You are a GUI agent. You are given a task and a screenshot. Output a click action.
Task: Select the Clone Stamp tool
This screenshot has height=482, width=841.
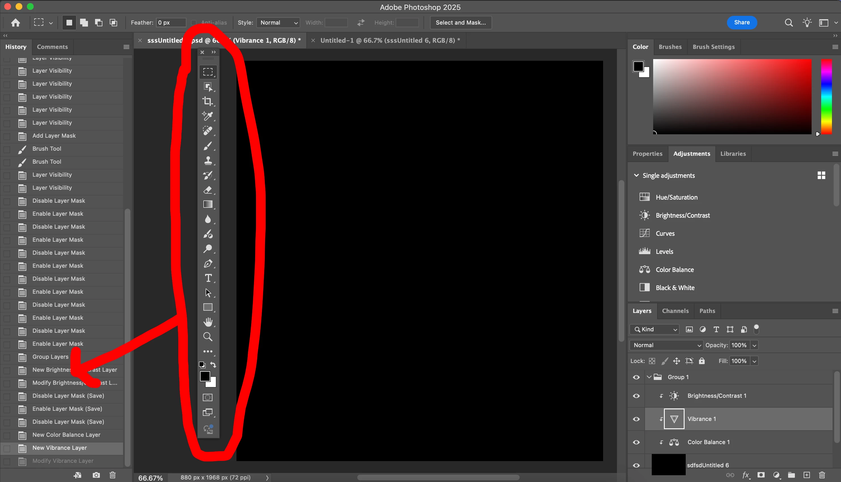pos(208,160)
